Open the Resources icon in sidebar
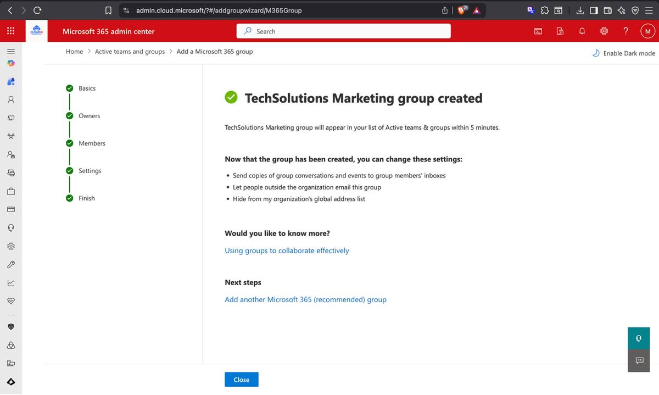This screenshot has width=659, height=395. (x=10, y=173)
